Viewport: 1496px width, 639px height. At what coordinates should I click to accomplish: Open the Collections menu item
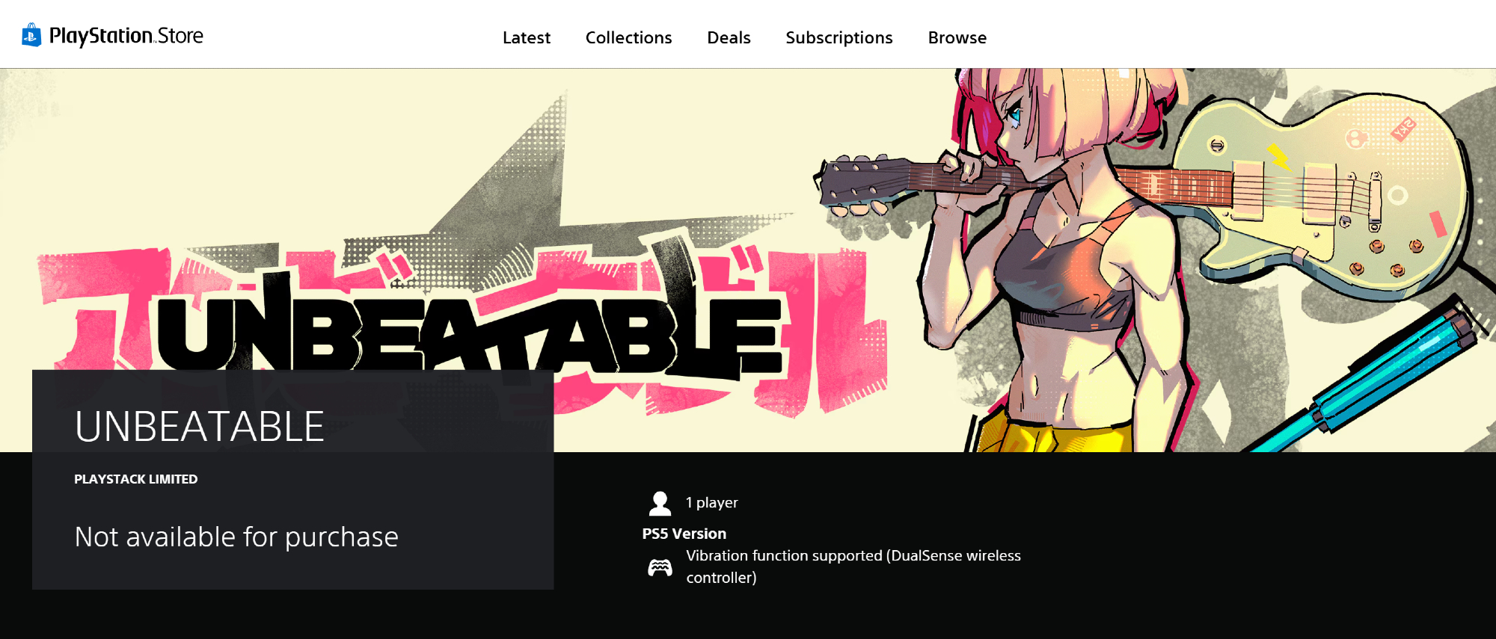(x=628, y=37)
